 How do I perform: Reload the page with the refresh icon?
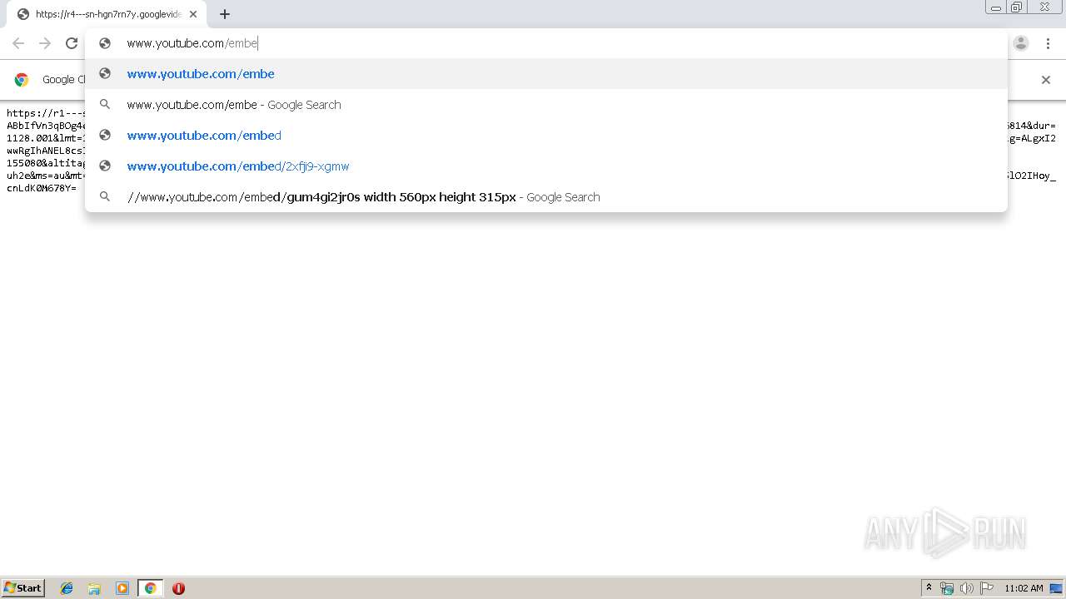click(72, 43)
